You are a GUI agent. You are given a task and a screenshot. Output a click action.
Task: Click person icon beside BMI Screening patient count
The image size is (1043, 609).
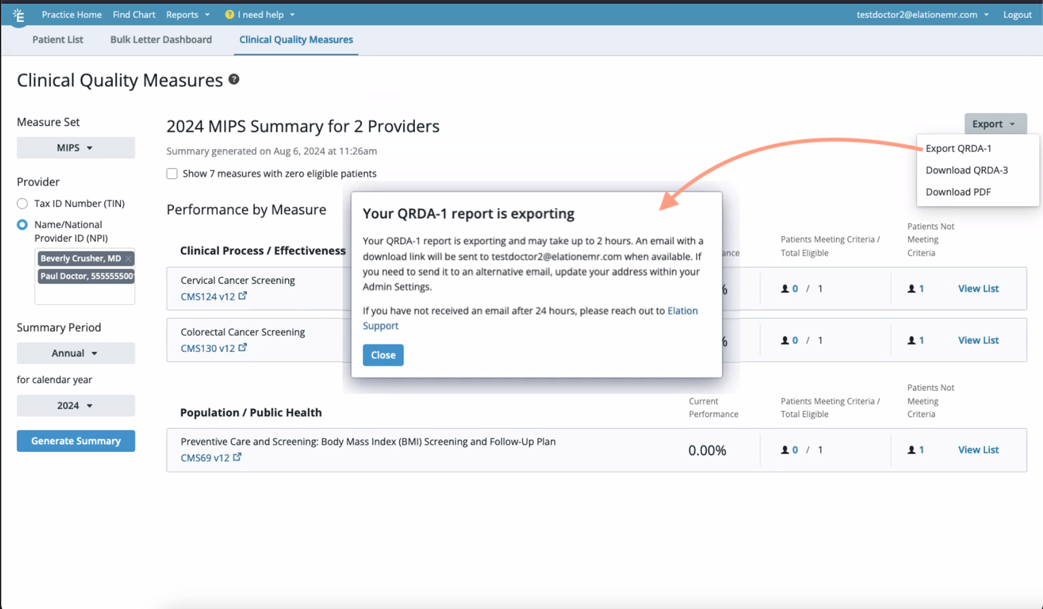786,449
